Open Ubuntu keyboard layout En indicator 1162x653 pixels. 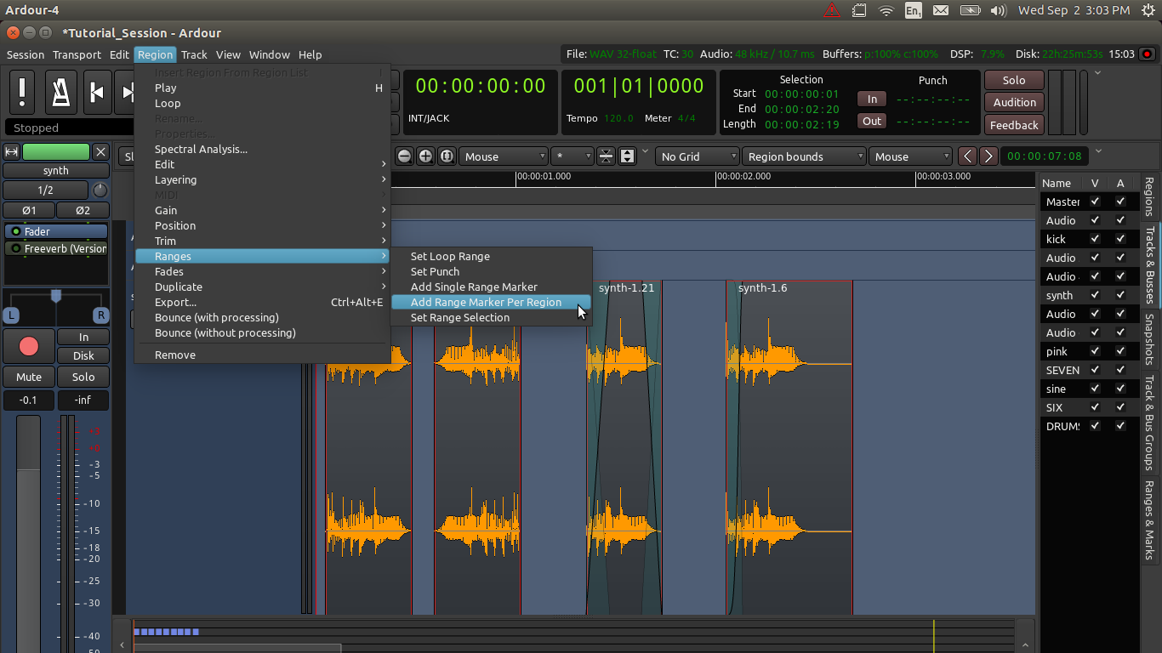coord(913,10)
